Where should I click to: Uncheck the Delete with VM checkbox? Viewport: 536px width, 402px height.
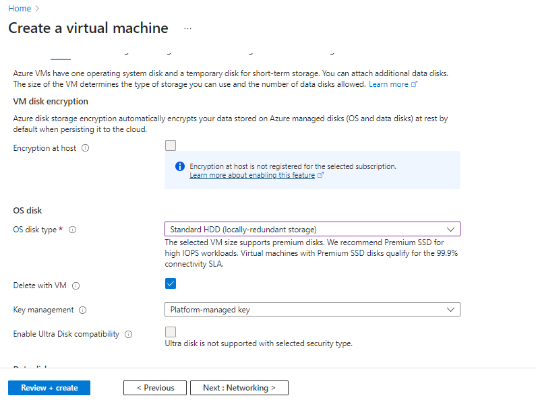171,283
